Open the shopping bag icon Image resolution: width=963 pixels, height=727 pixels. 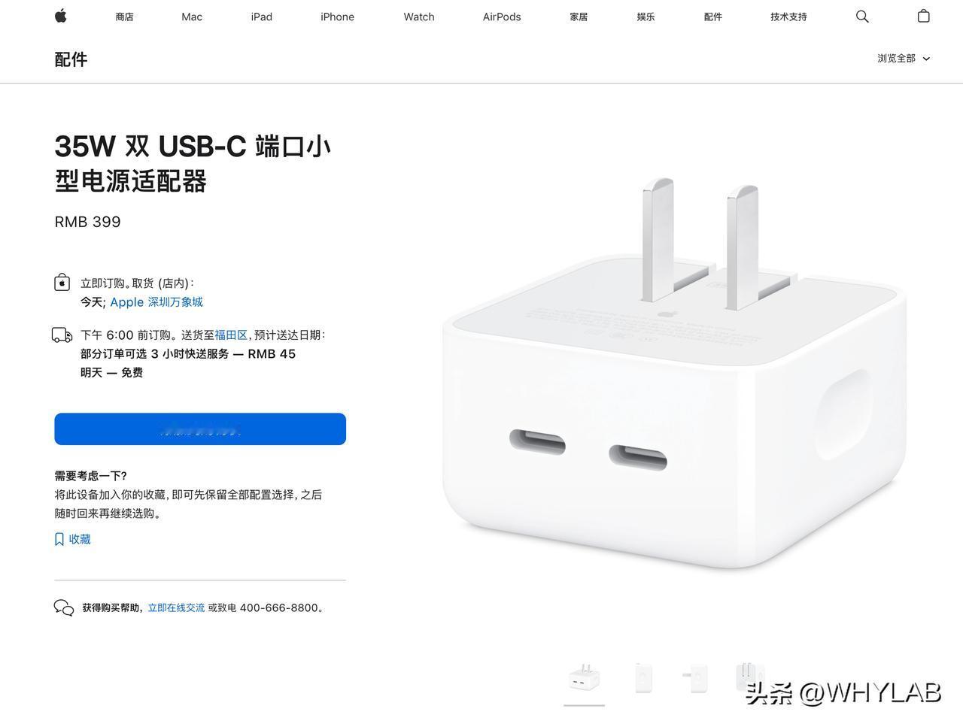click(x=924, y=16)
